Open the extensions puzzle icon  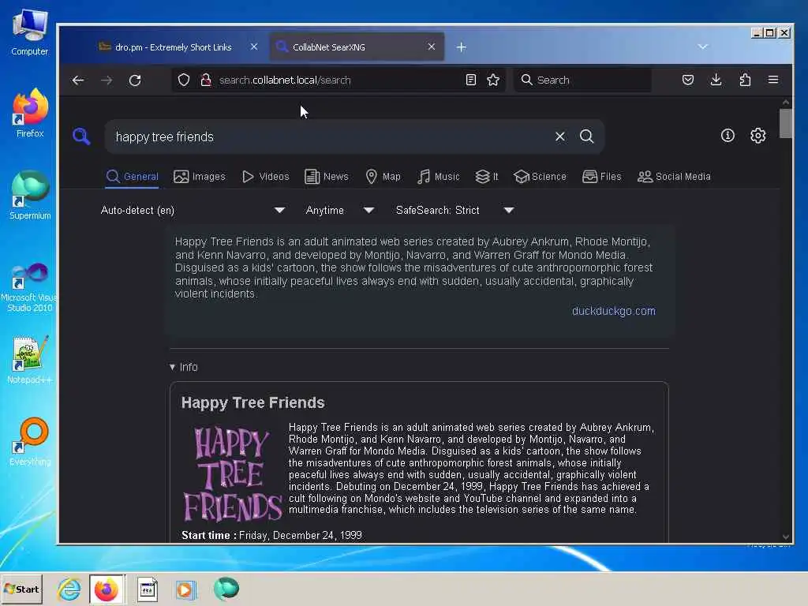tap(745, 80)
